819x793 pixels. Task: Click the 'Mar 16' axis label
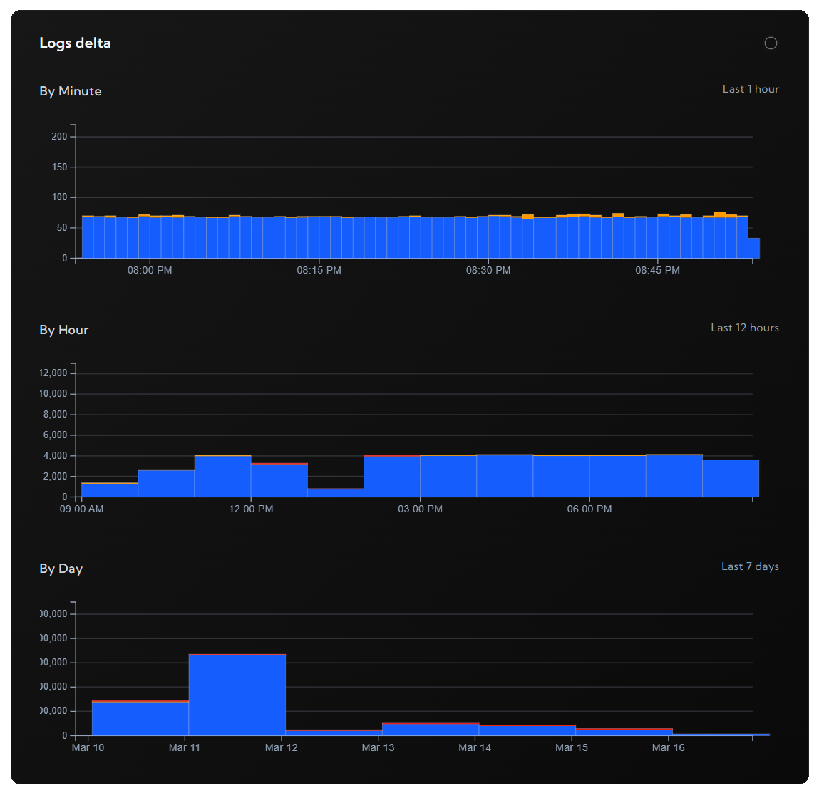[669, 747]
